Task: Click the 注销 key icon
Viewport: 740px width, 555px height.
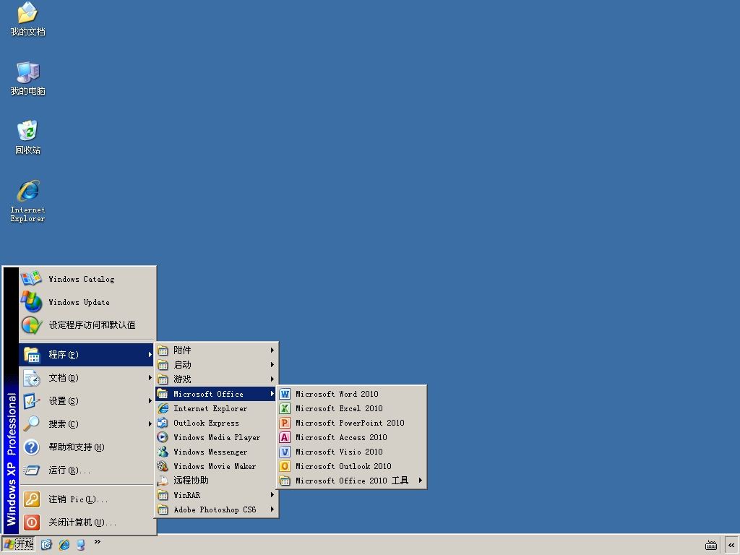Action: coord(32,499)
